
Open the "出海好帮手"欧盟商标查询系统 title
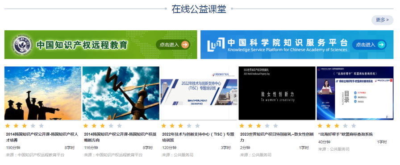click(346, 134)
